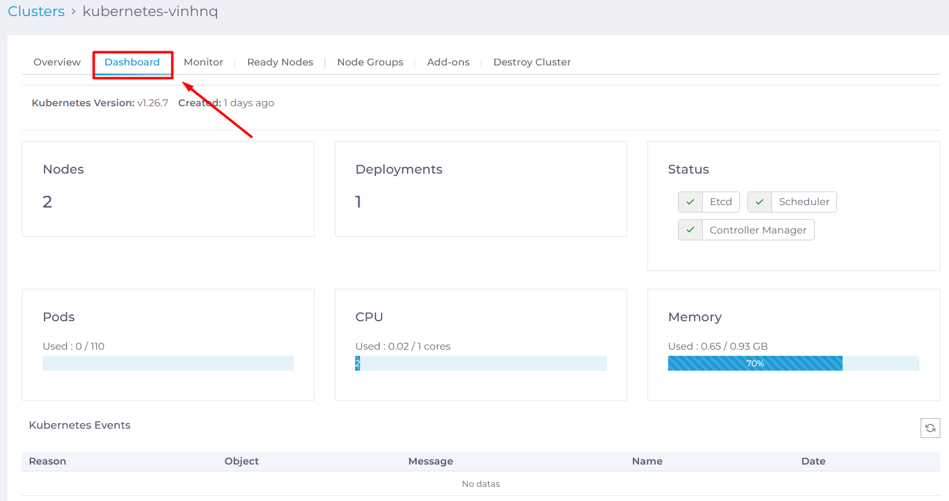Click the Controller Manager status label

[x=758, y=230]
